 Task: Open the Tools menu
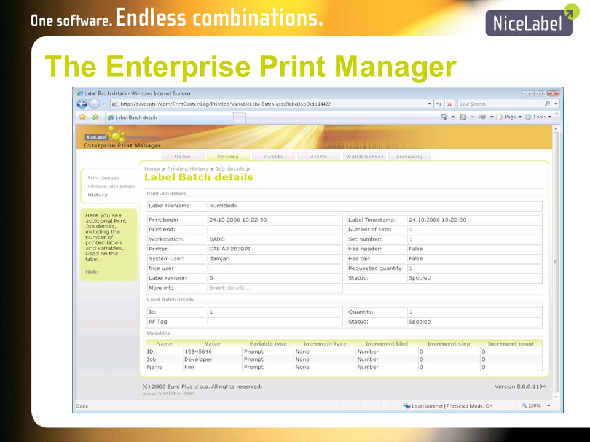[538, 117]
